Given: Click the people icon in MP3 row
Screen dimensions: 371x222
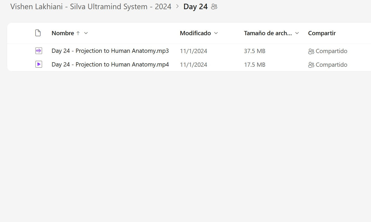Looking at the screenshot, I should [x=311, y=51].
